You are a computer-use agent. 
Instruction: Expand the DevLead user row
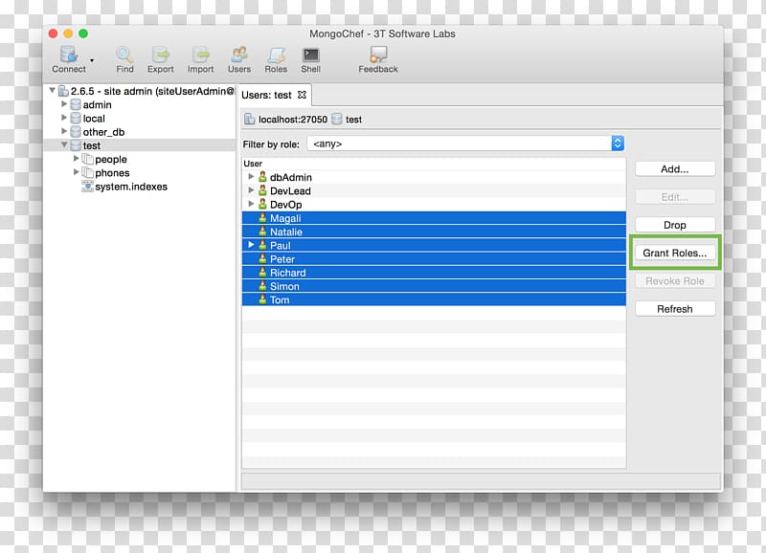[251, 190]
